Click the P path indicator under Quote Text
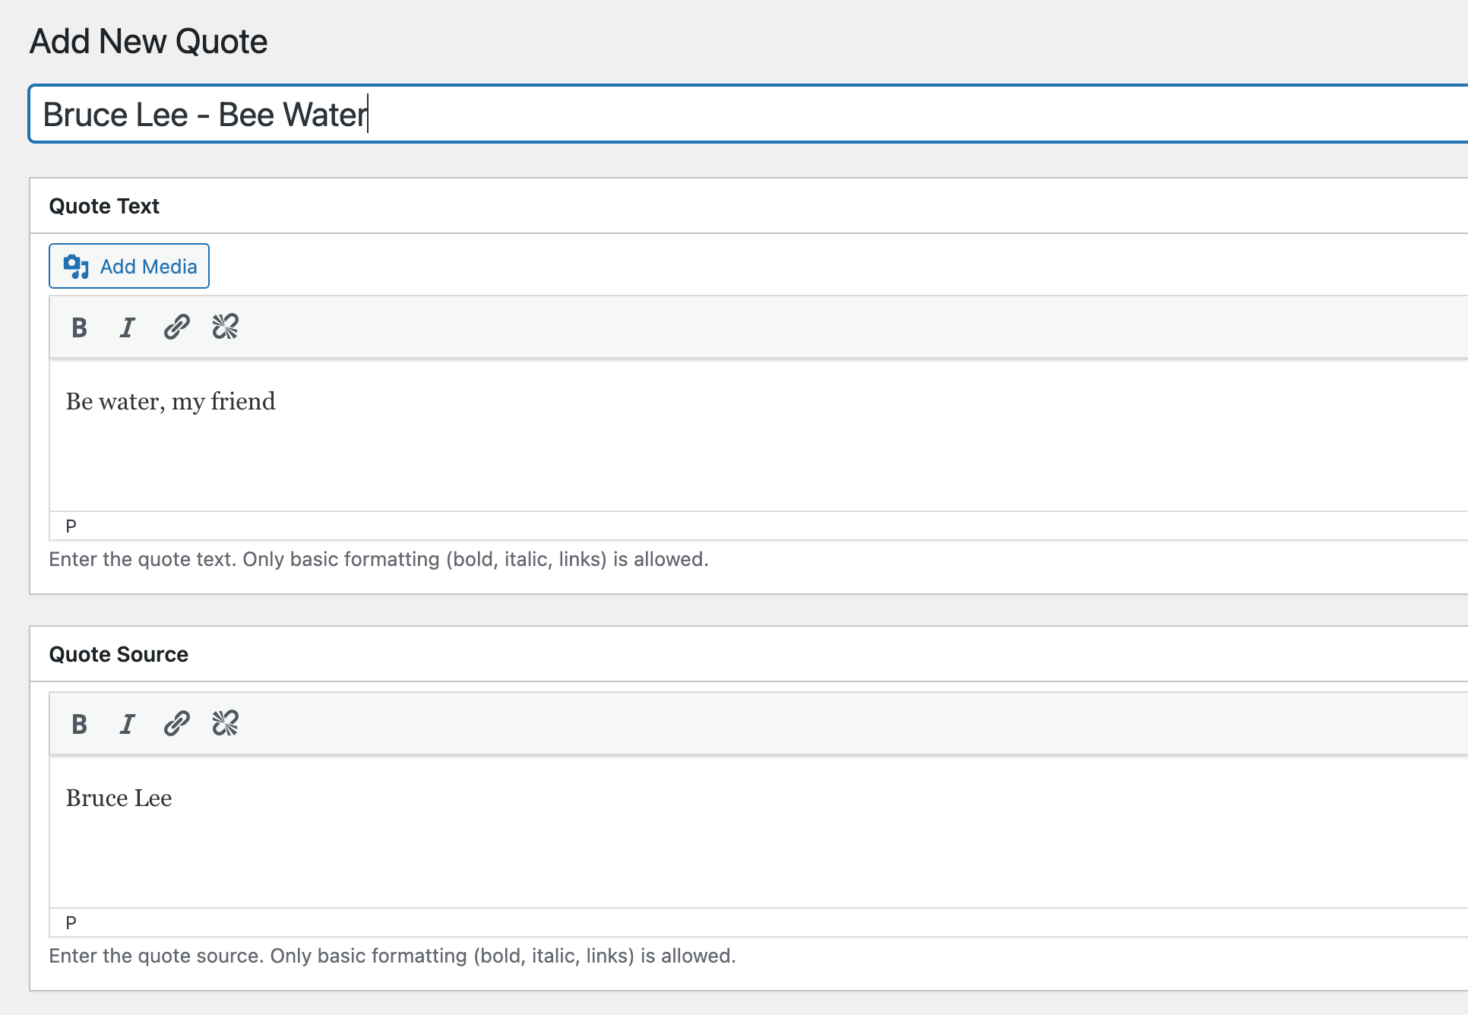The width and height of the screenshot is (1468, 1015). [x=71, y=526]
